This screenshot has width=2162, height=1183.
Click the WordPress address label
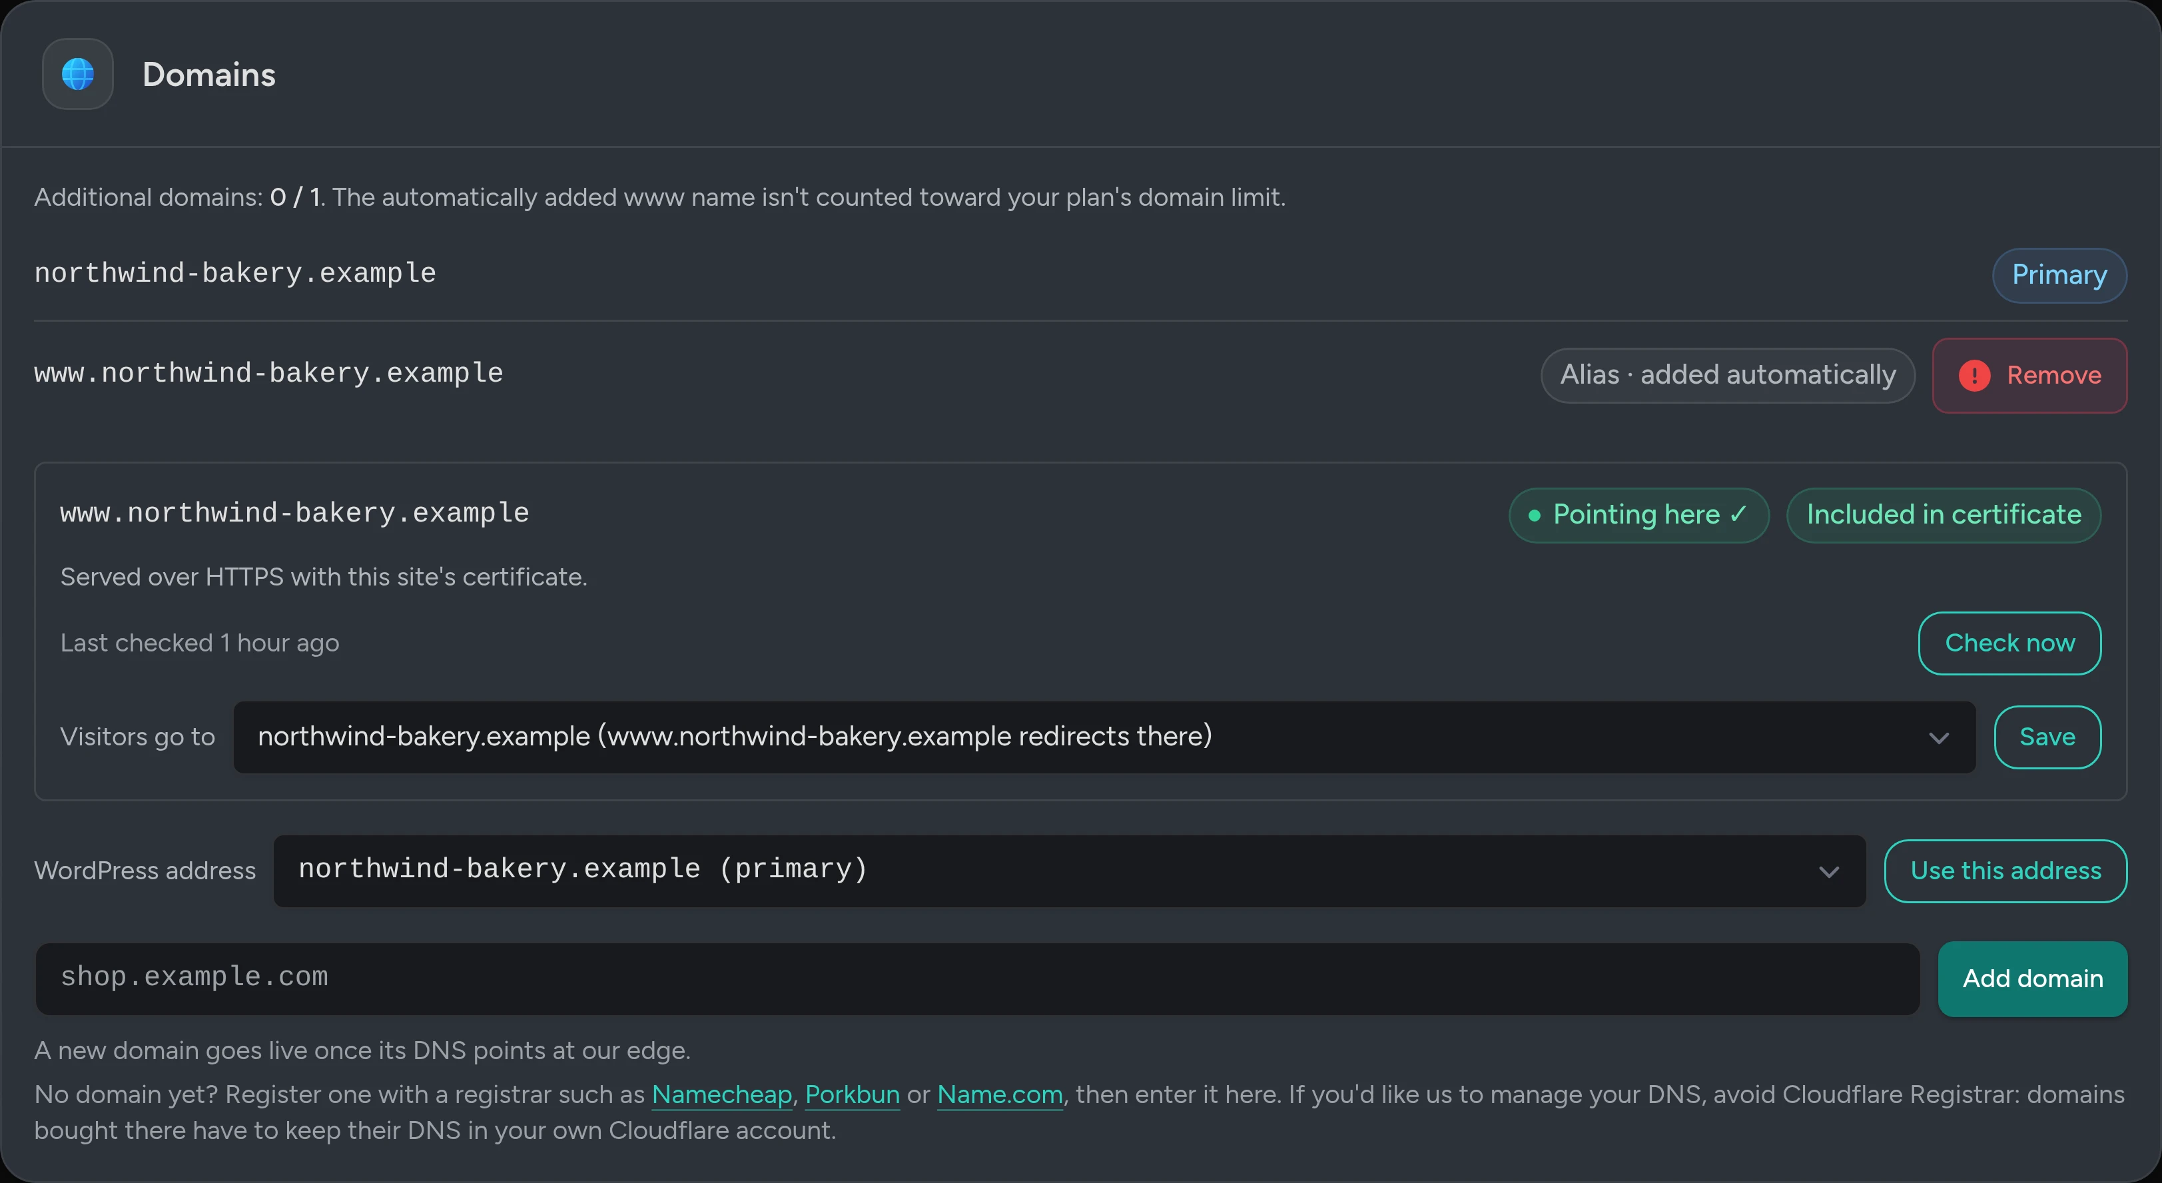(145, 871)
